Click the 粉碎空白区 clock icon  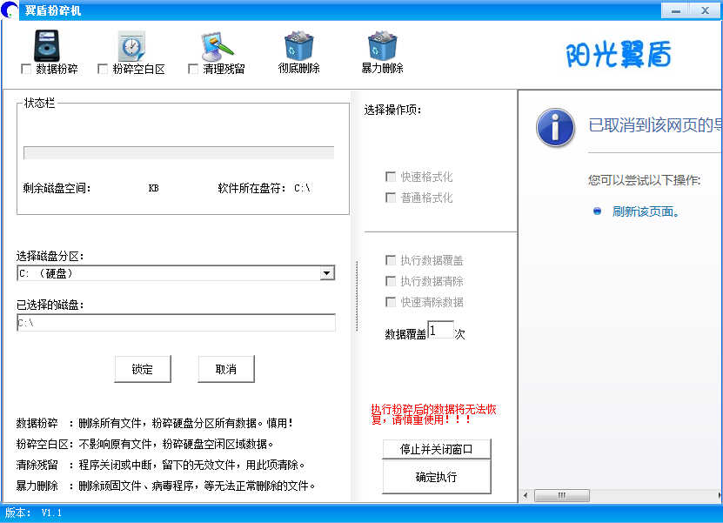(131, 45)
